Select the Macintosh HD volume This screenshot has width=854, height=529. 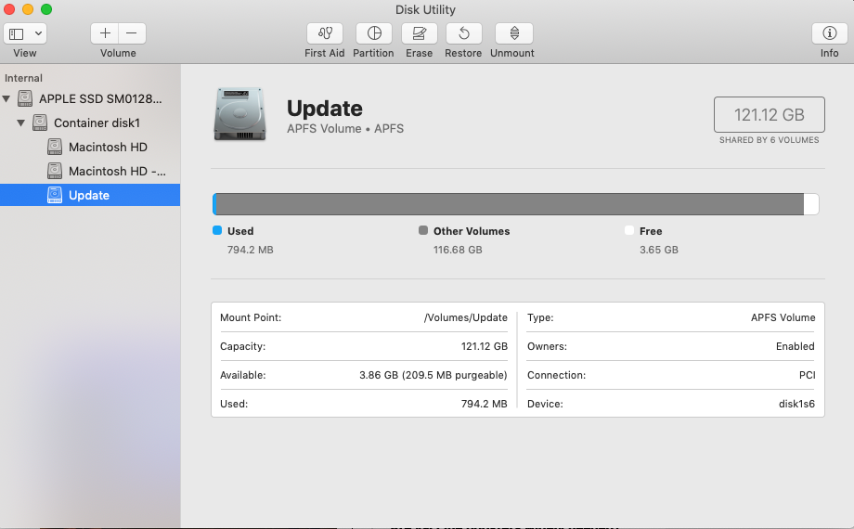point(90,147)
